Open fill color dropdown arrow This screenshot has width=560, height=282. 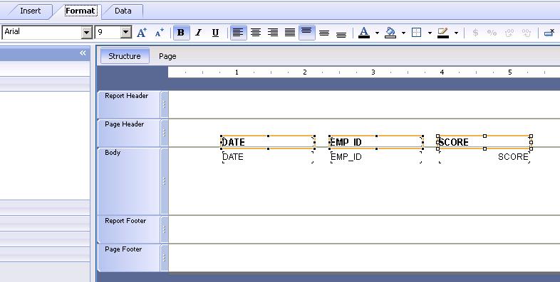403,33
